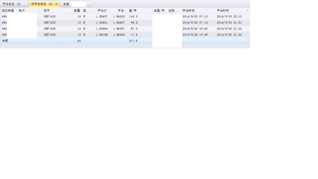
Task: Select the total quantity 40
Action: click(79, 41)
